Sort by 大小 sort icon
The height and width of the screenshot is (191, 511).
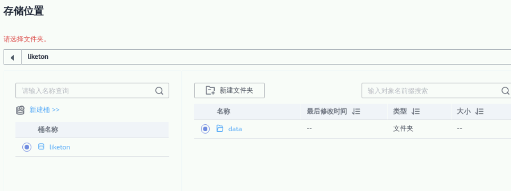479,112
